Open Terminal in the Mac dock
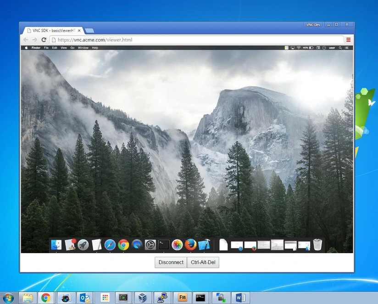 [164, 245]
